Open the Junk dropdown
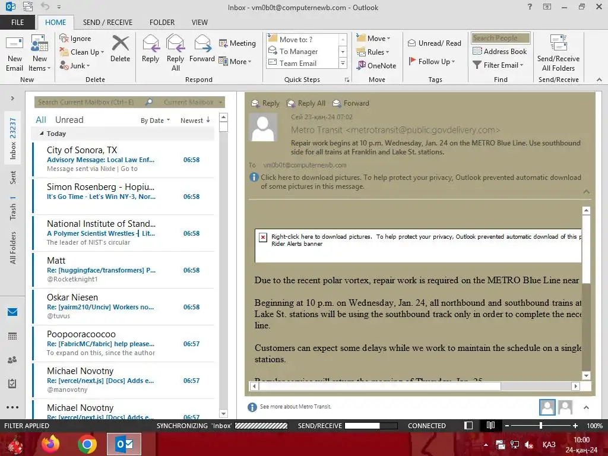 75,65
